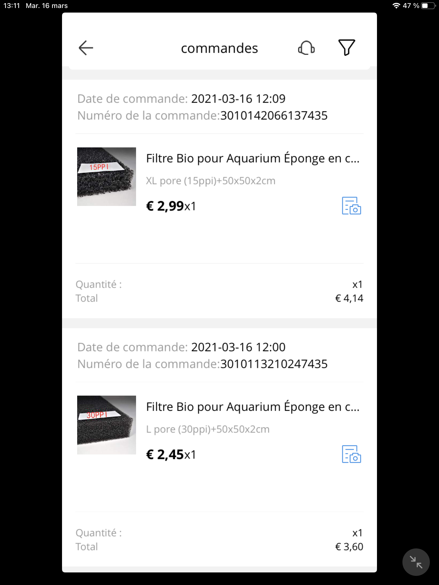This screenshot has width=439, height=585.
Task: Tap the XL pore (15ppi) variant text
Action: (x=211, y=181)
